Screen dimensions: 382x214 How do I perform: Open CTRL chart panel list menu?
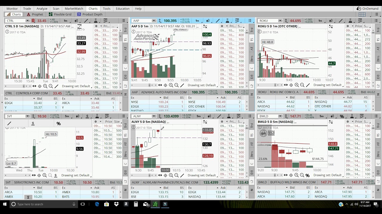[123, 21]
